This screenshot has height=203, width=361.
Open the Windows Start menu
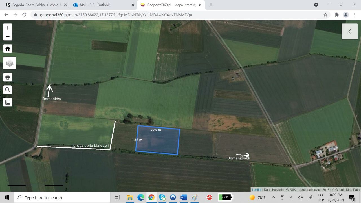click(x=7, y=197)
